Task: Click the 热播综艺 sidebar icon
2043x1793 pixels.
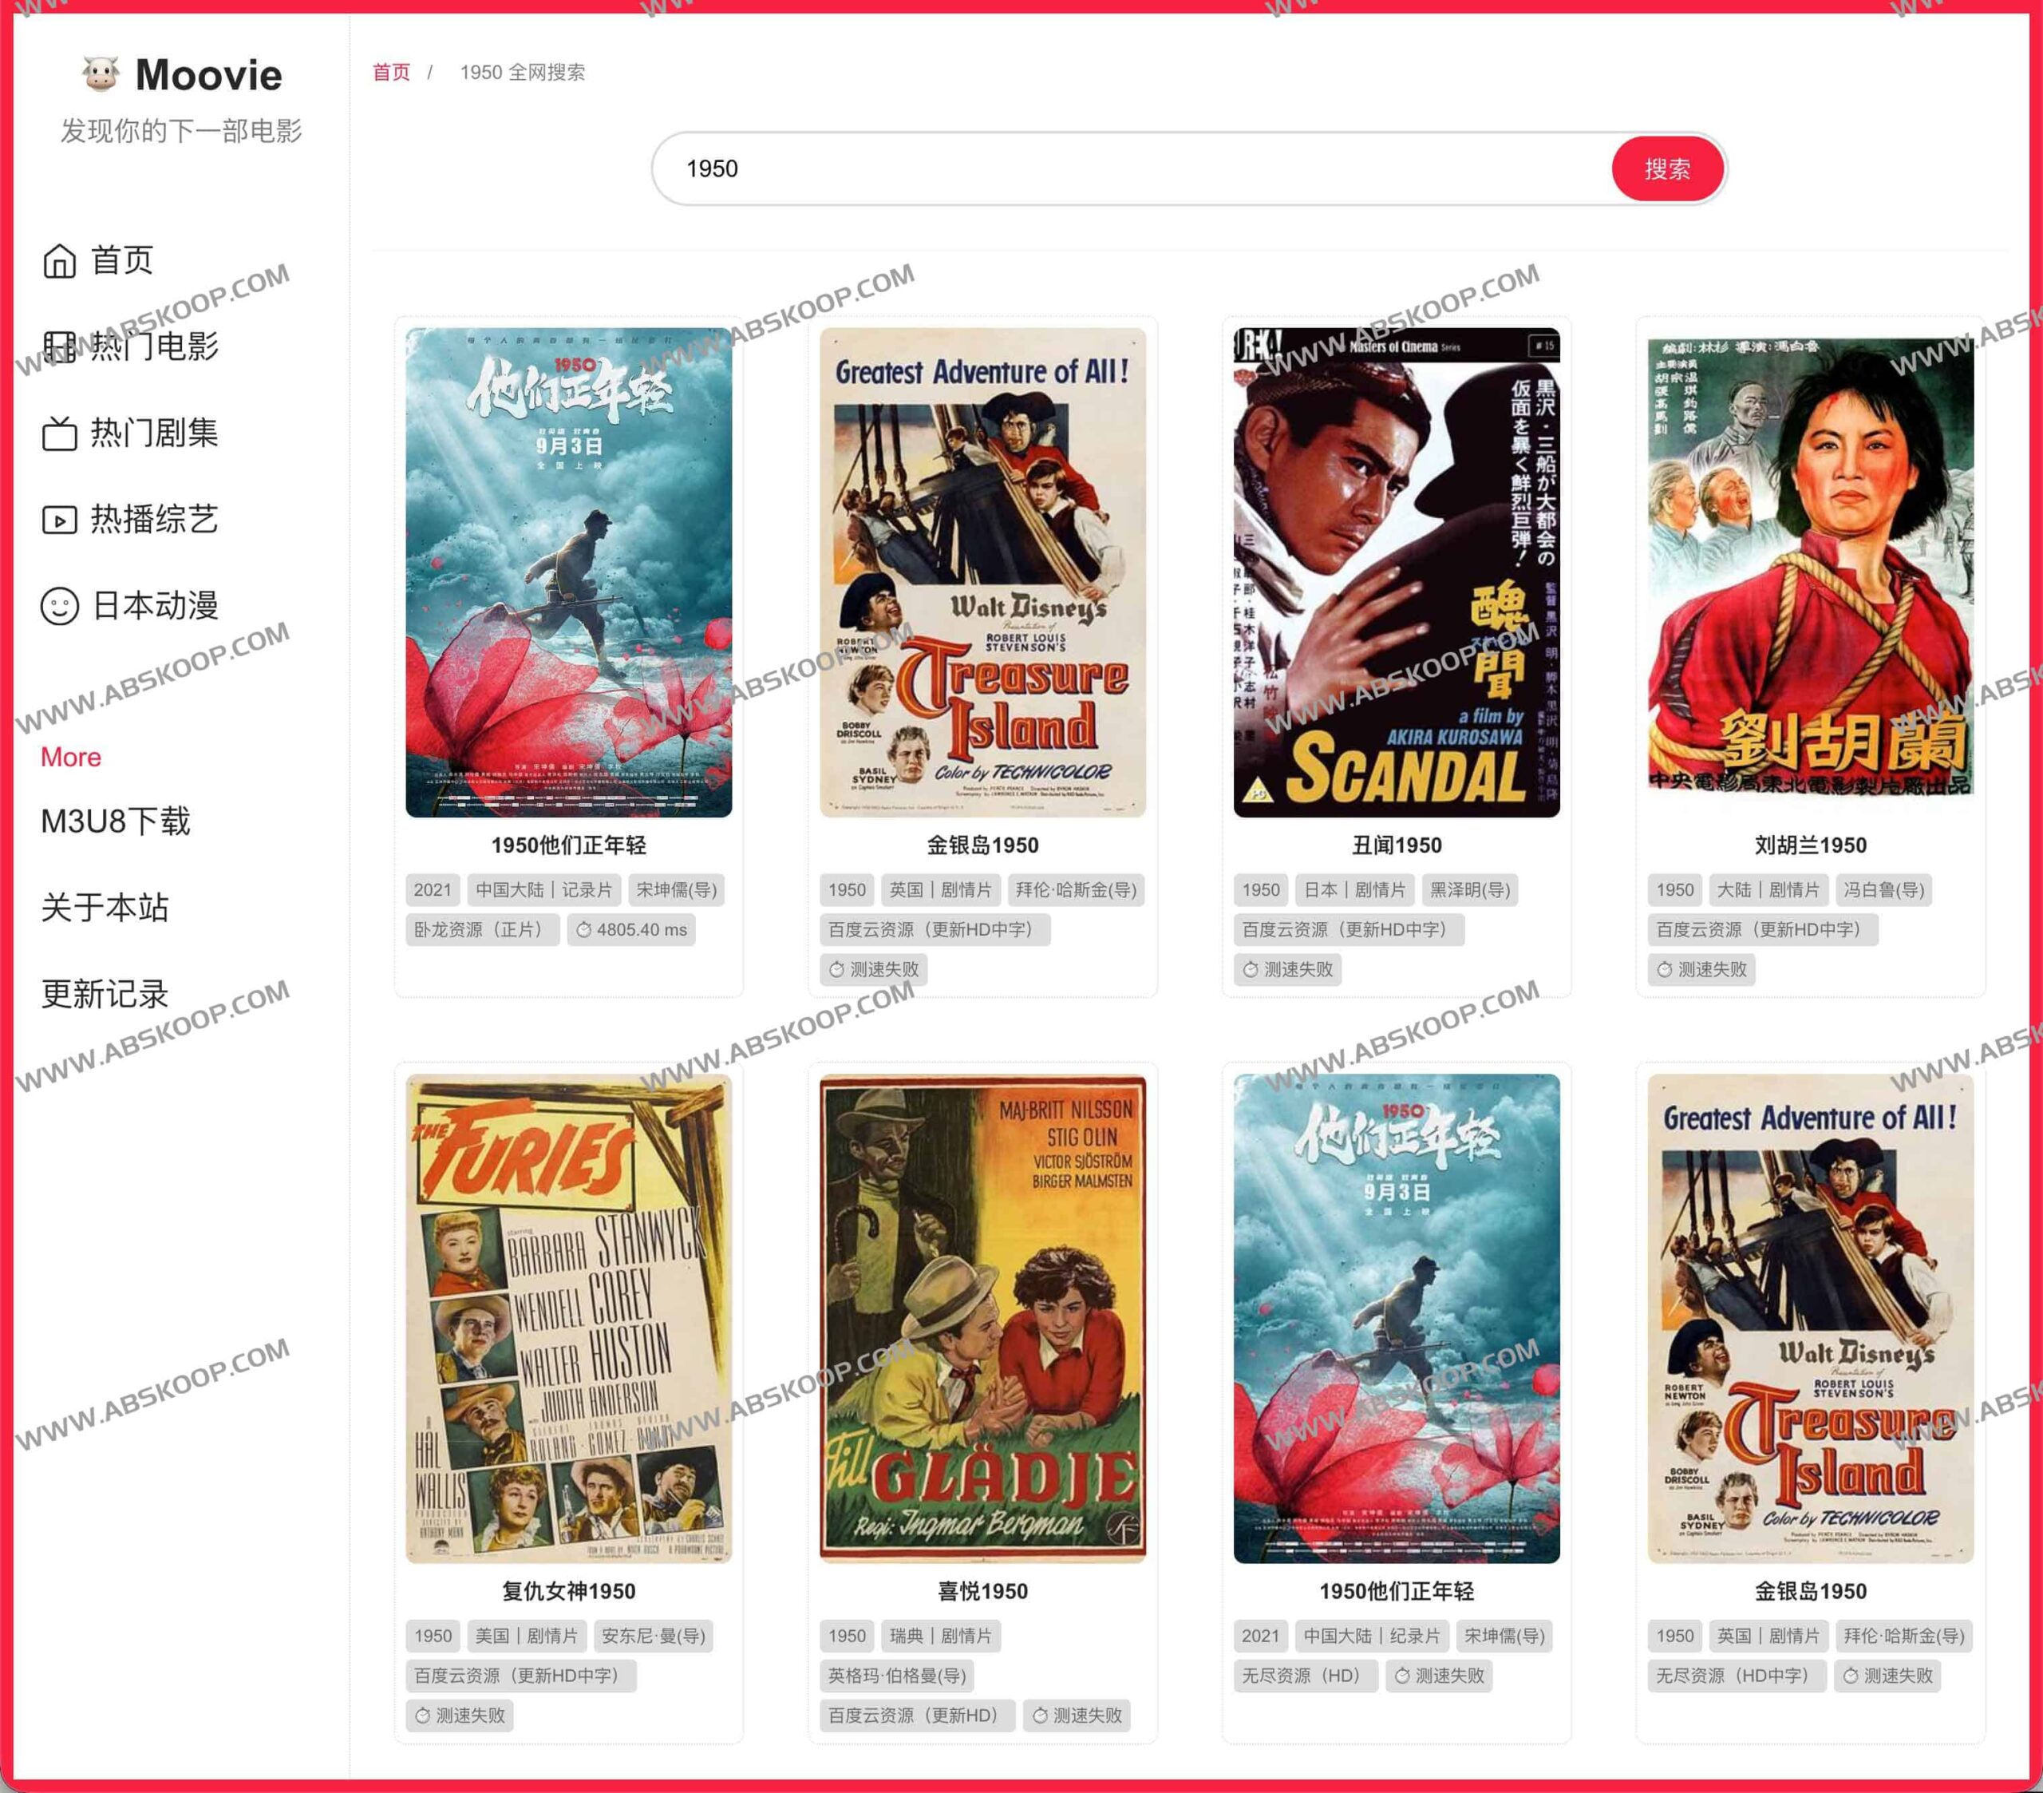Action: point(60,519)
